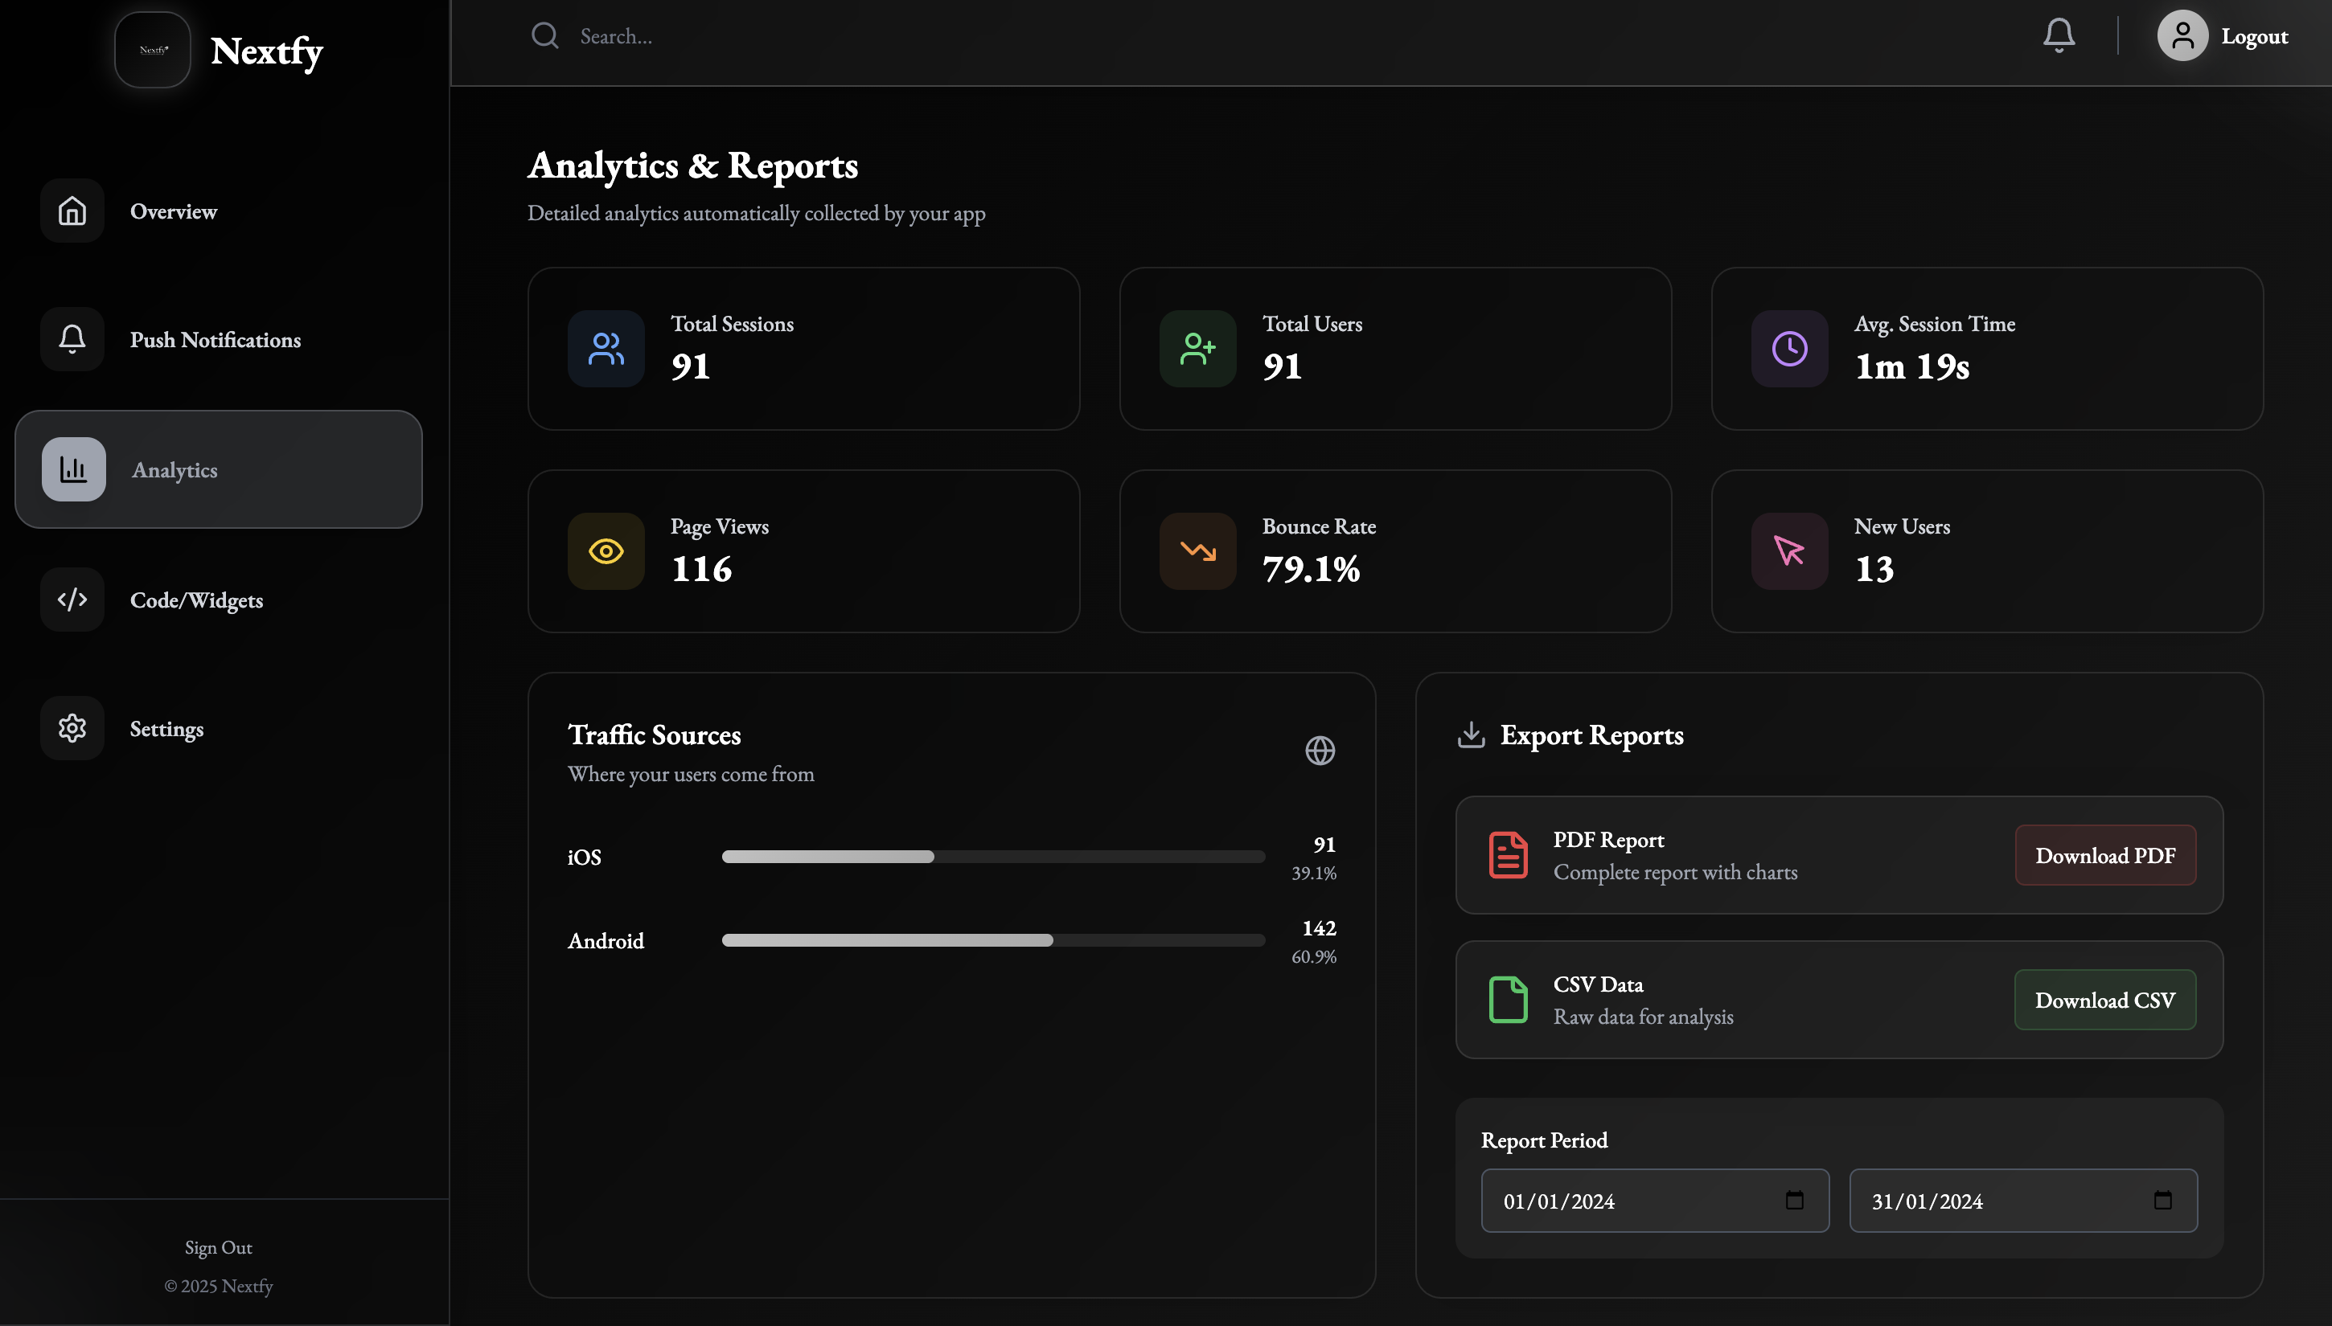This screenshot has width=2332, height=1326.
Task: Click the user avatar next to Logout
Action: point(2183,35)
